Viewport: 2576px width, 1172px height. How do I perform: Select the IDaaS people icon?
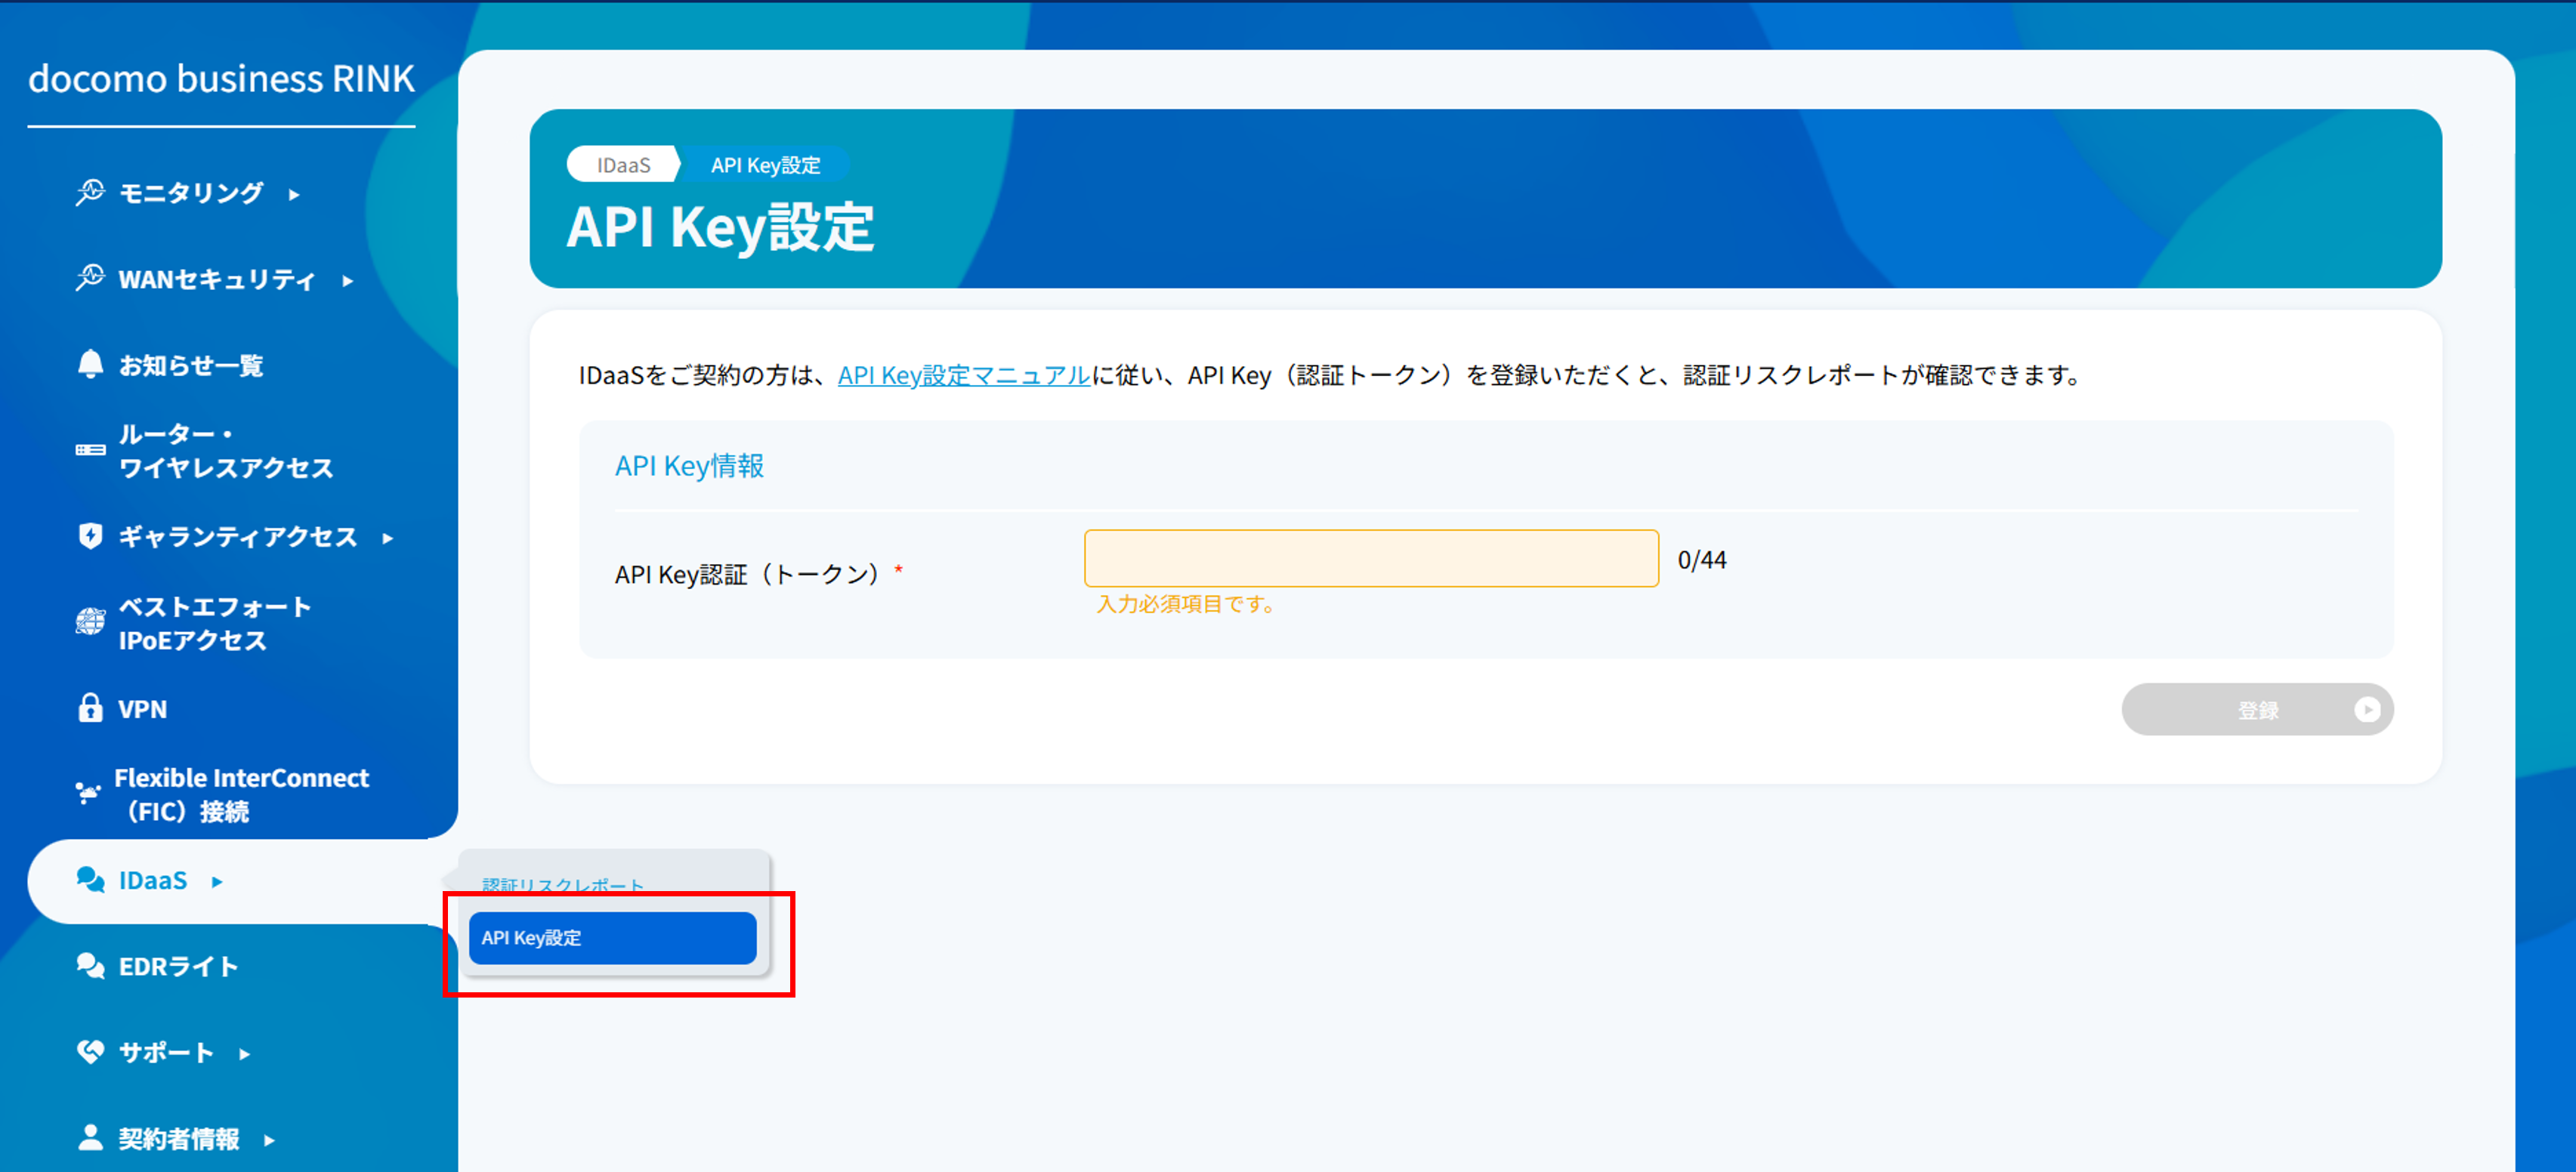[x=91, y=881]
